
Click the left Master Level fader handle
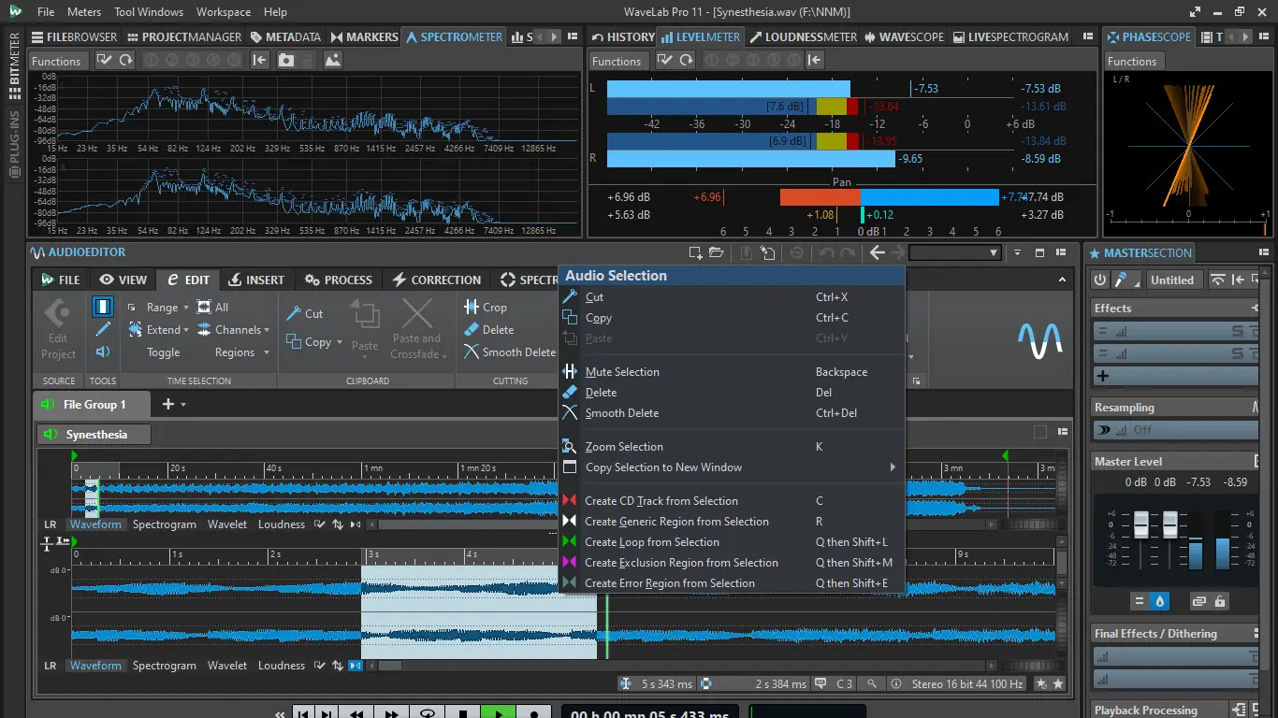click(x=1140, y=527)
